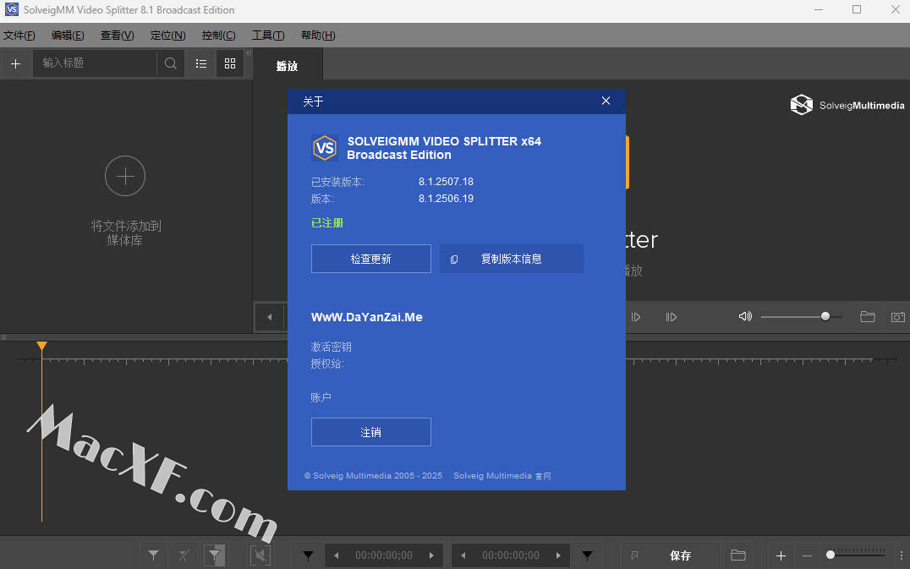Increase the first timecode with right arrow
The image size is (910, 569).
click(x=431, y=555)
